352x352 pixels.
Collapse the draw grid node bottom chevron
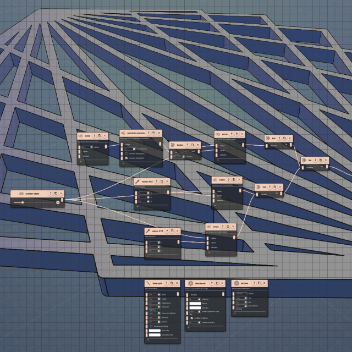(148, 340)
